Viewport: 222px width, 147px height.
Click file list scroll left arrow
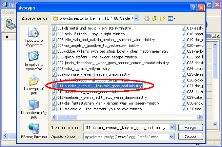pos(54,117)
